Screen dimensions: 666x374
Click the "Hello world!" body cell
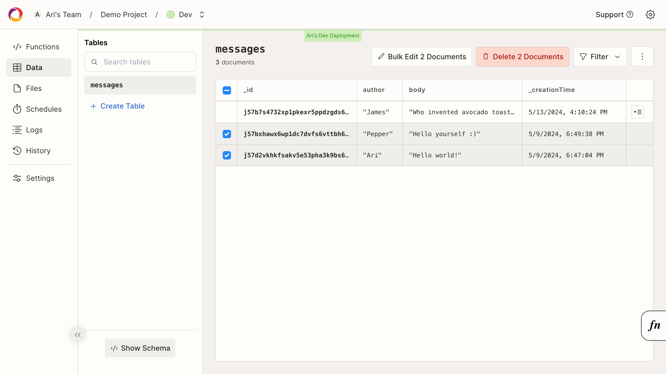462,155
